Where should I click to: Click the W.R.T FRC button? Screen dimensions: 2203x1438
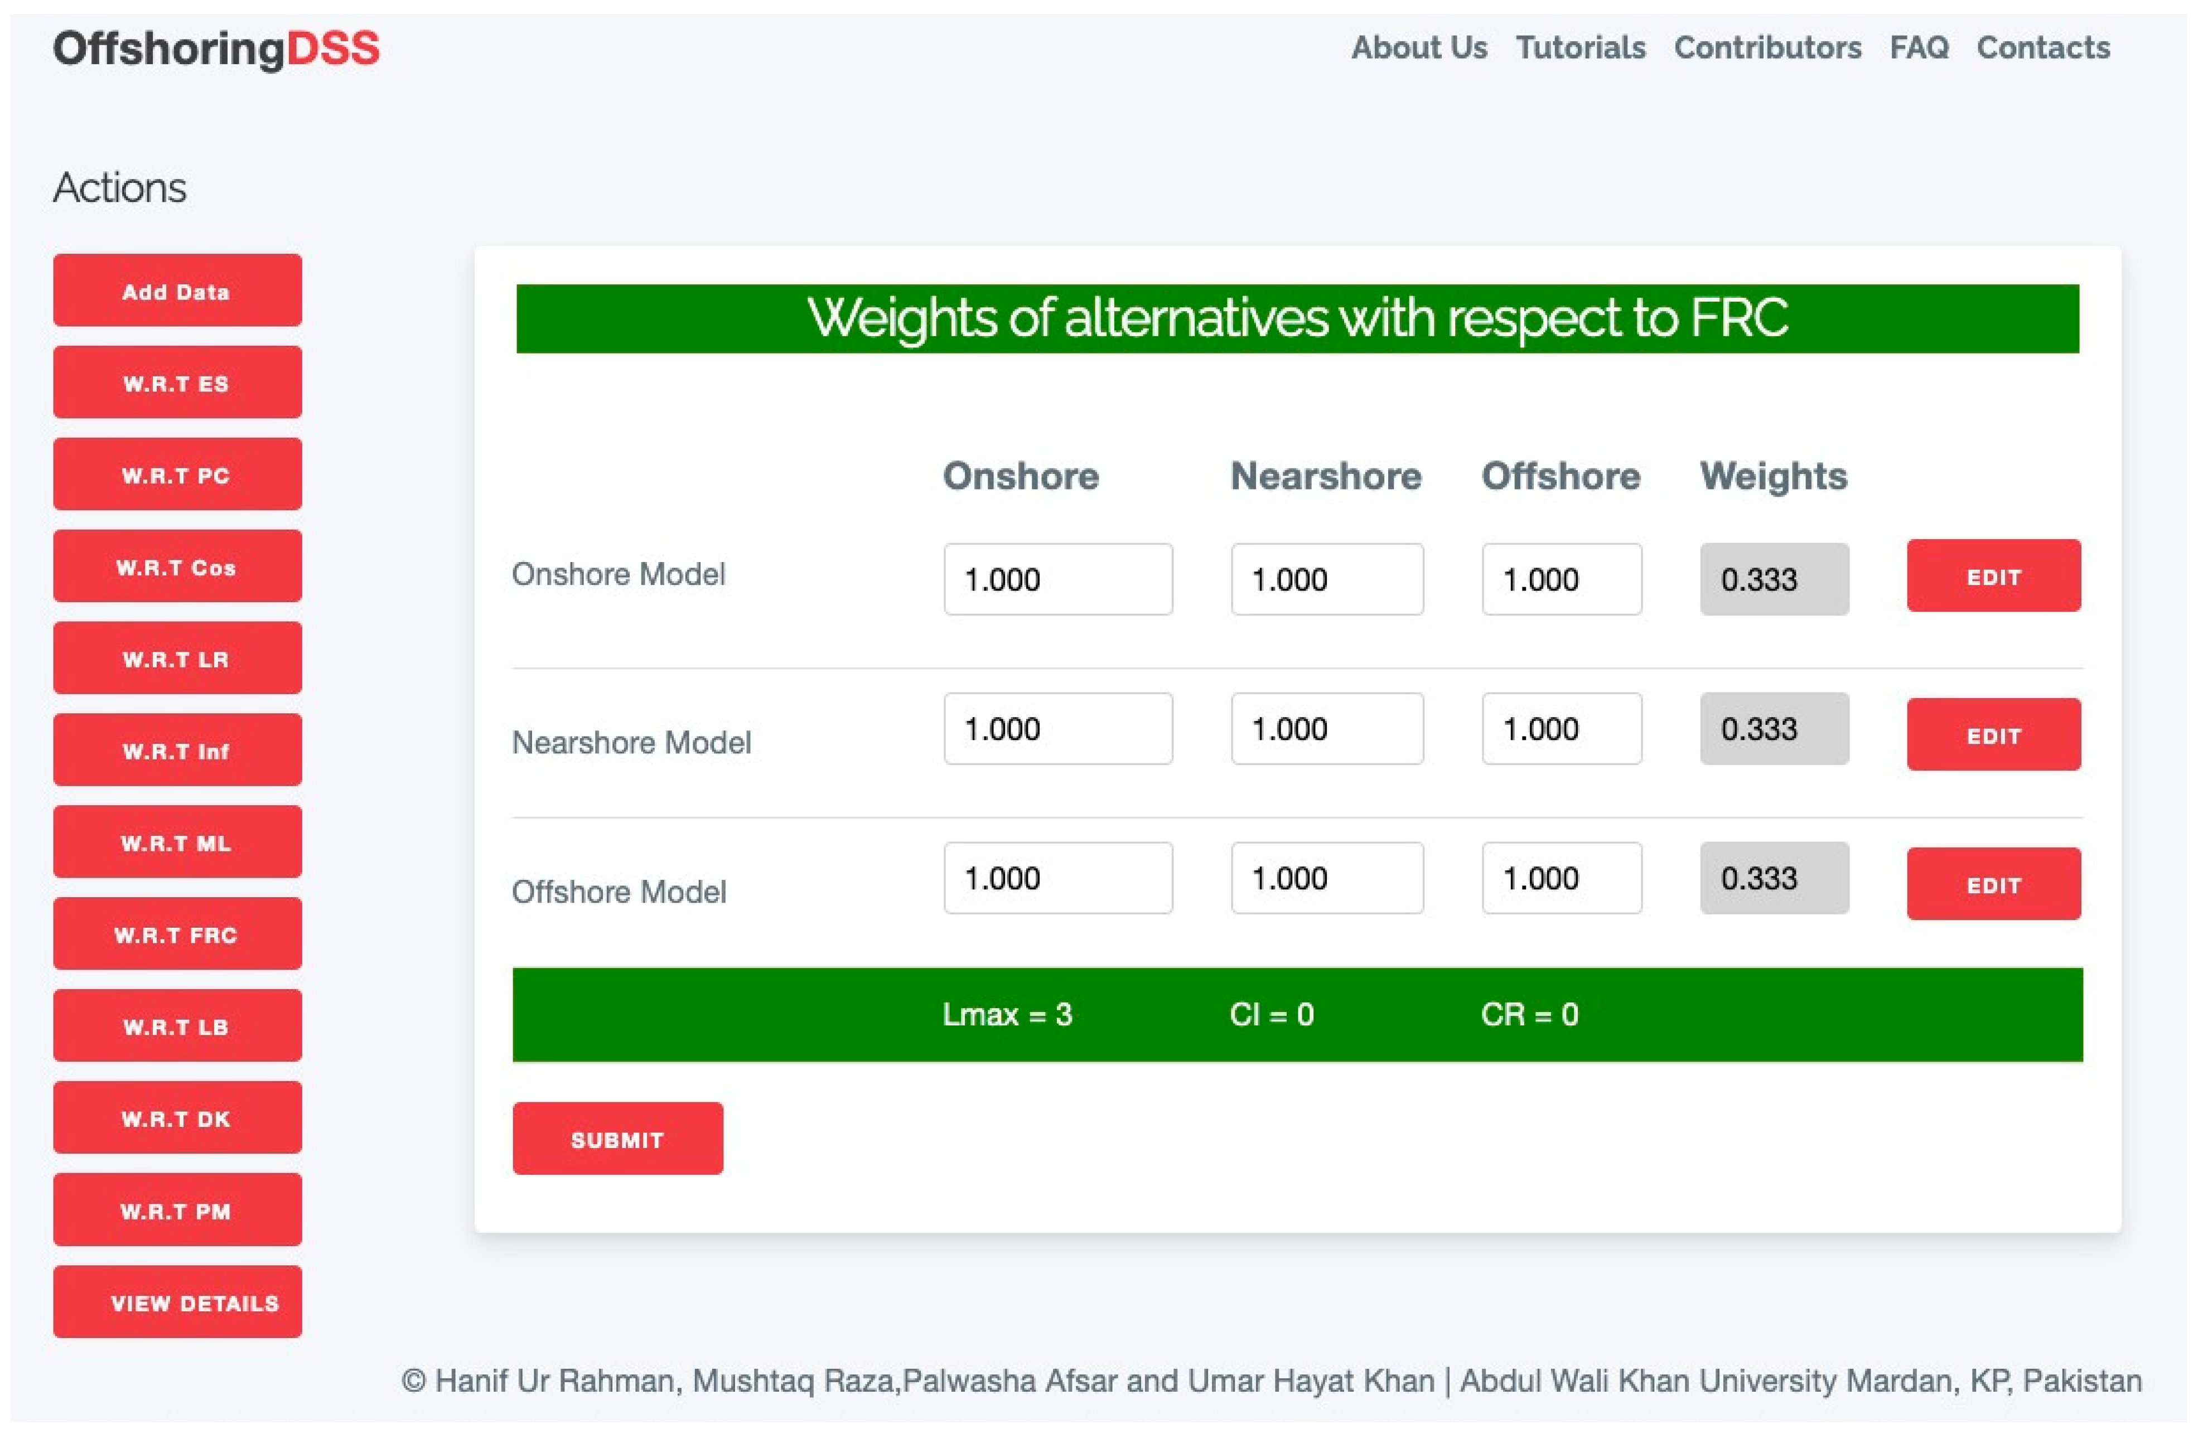177,934
